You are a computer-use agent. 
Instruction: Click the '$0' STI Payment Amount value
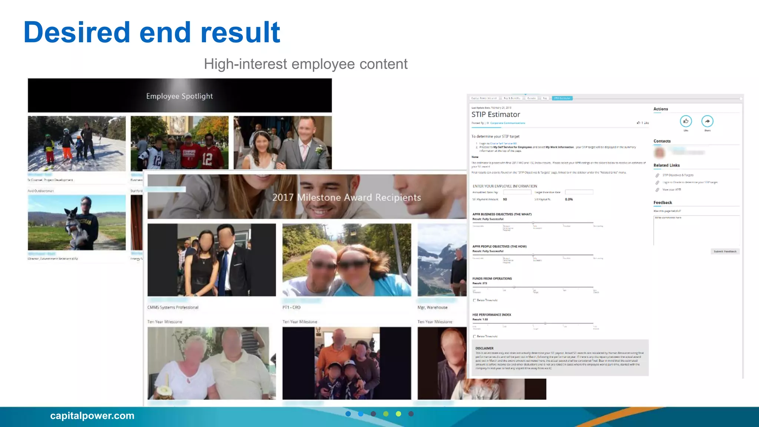point(505,199)
